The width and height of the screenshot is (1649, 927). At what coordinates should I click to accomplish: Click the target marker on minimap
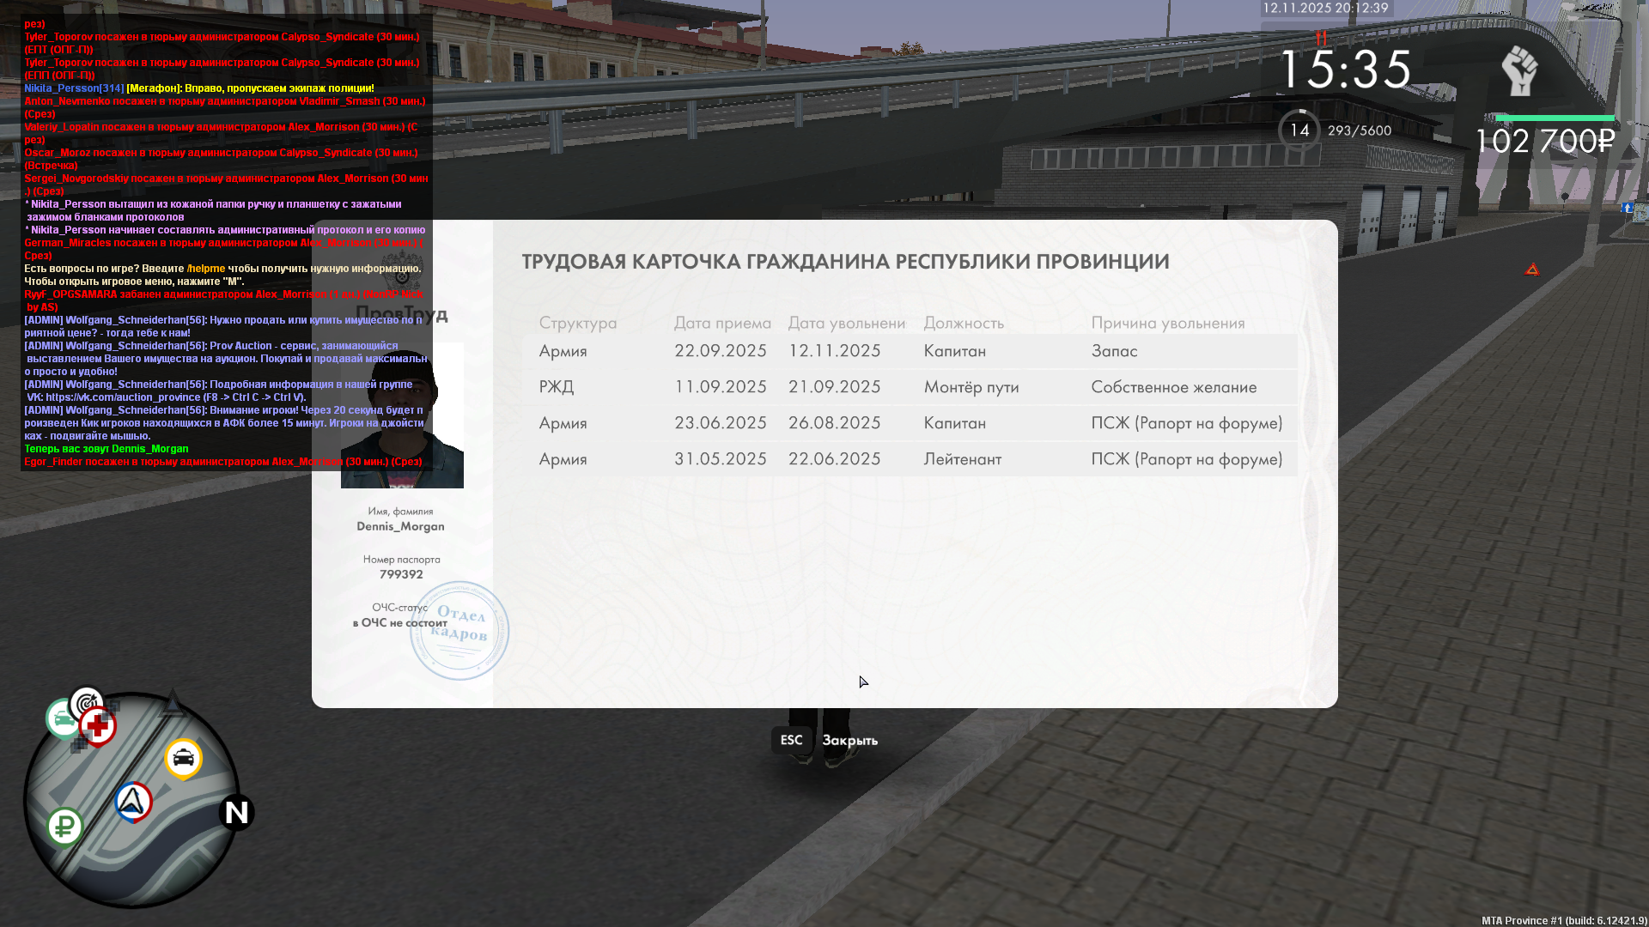click(86, 702)
